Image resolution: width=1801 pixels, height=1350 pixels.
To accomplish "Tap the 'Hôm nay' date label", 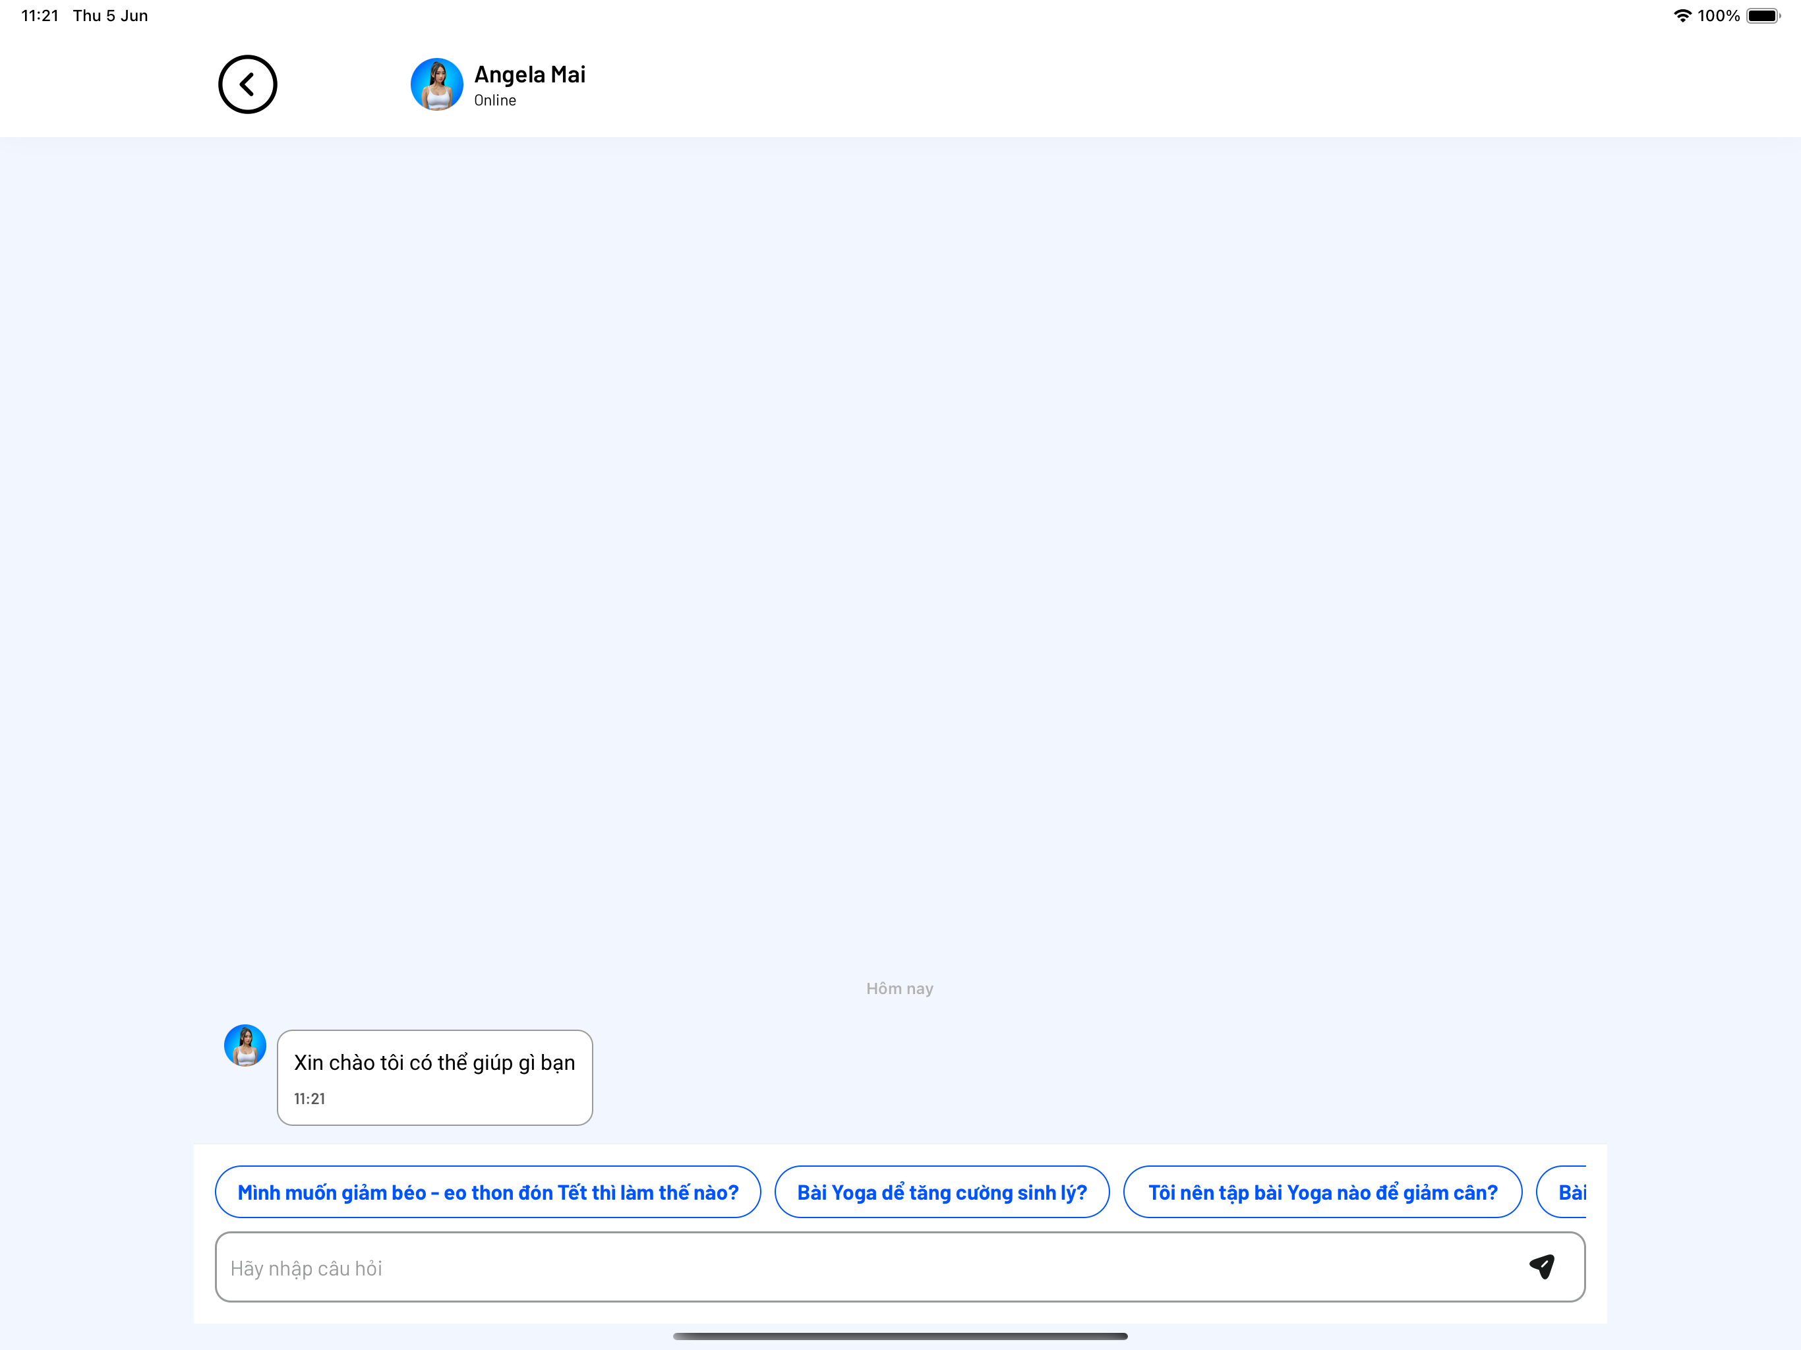I will click(x=900, y=989).
